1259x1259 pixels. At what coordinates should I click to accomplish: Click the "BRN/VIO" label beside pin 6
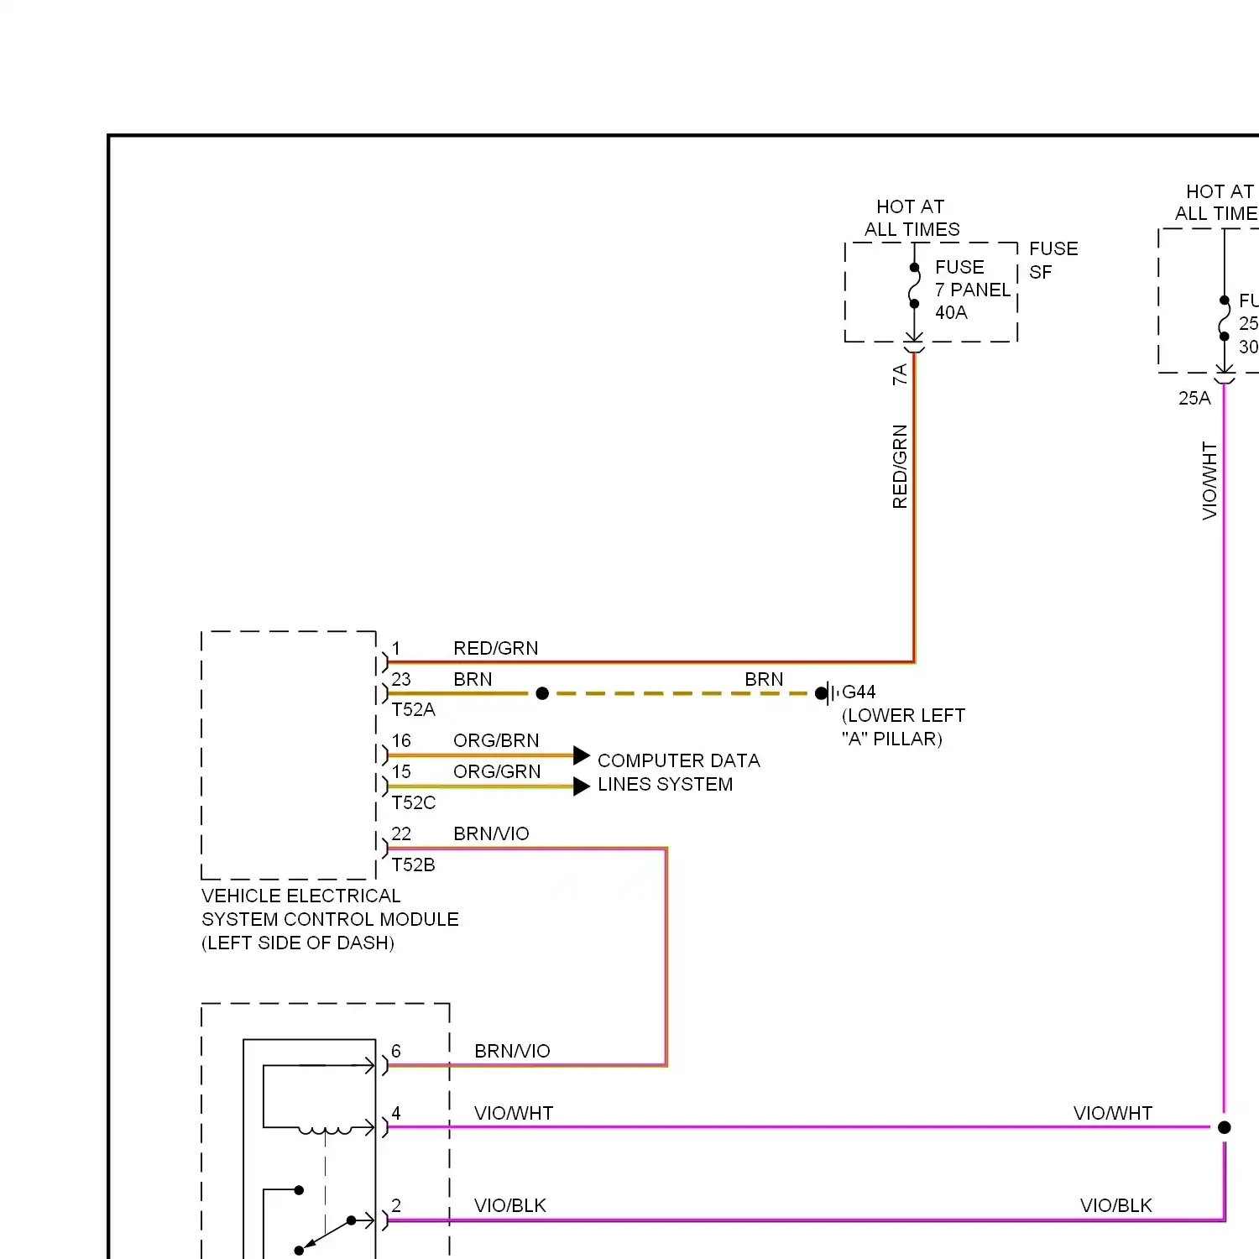512,1051
